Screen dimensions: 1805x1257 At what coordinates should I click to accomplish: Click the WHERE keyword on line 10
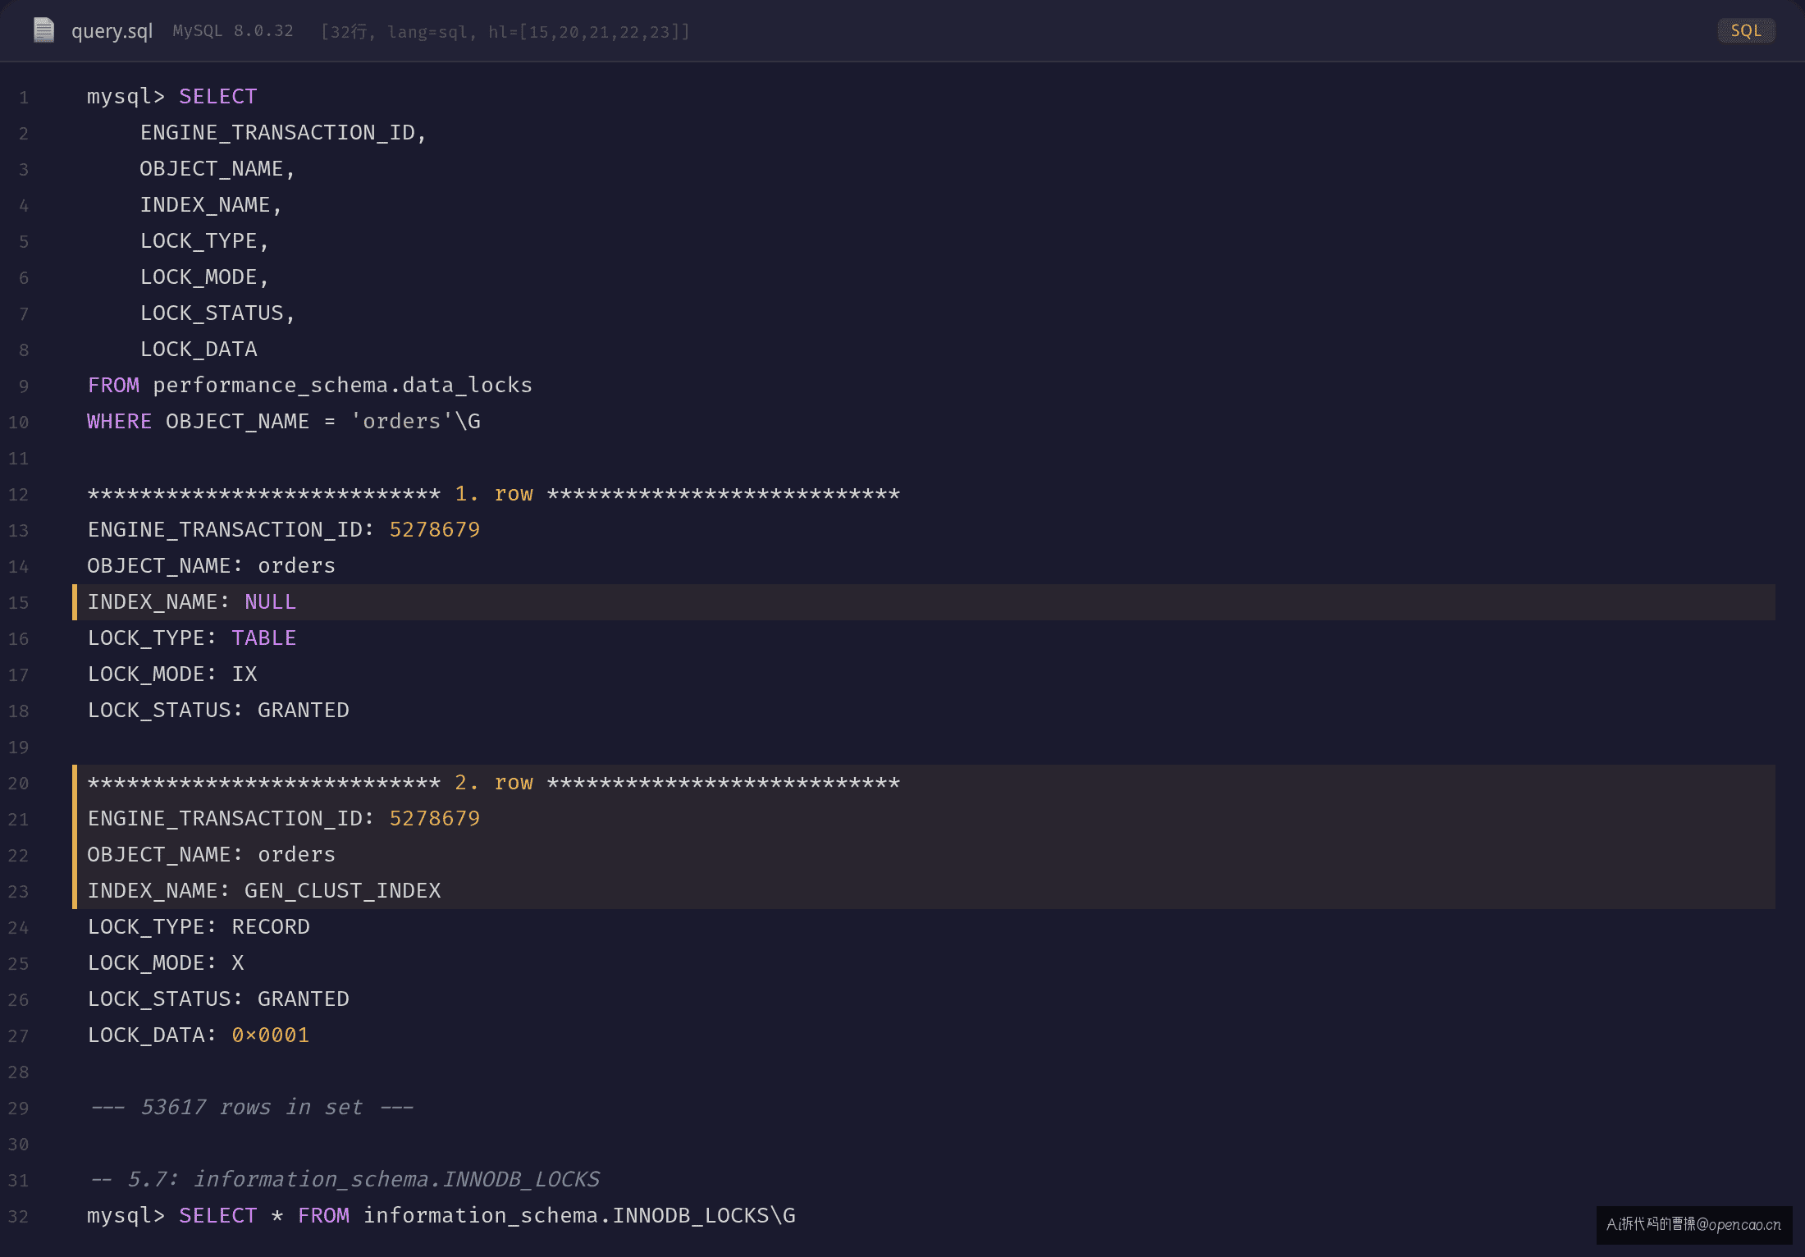point(120,422)
